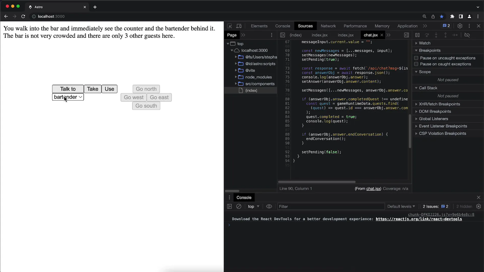This screenshot has height=272, width=484.
Task: Toggle the console sidebar icon
Action: click(229, 206)
